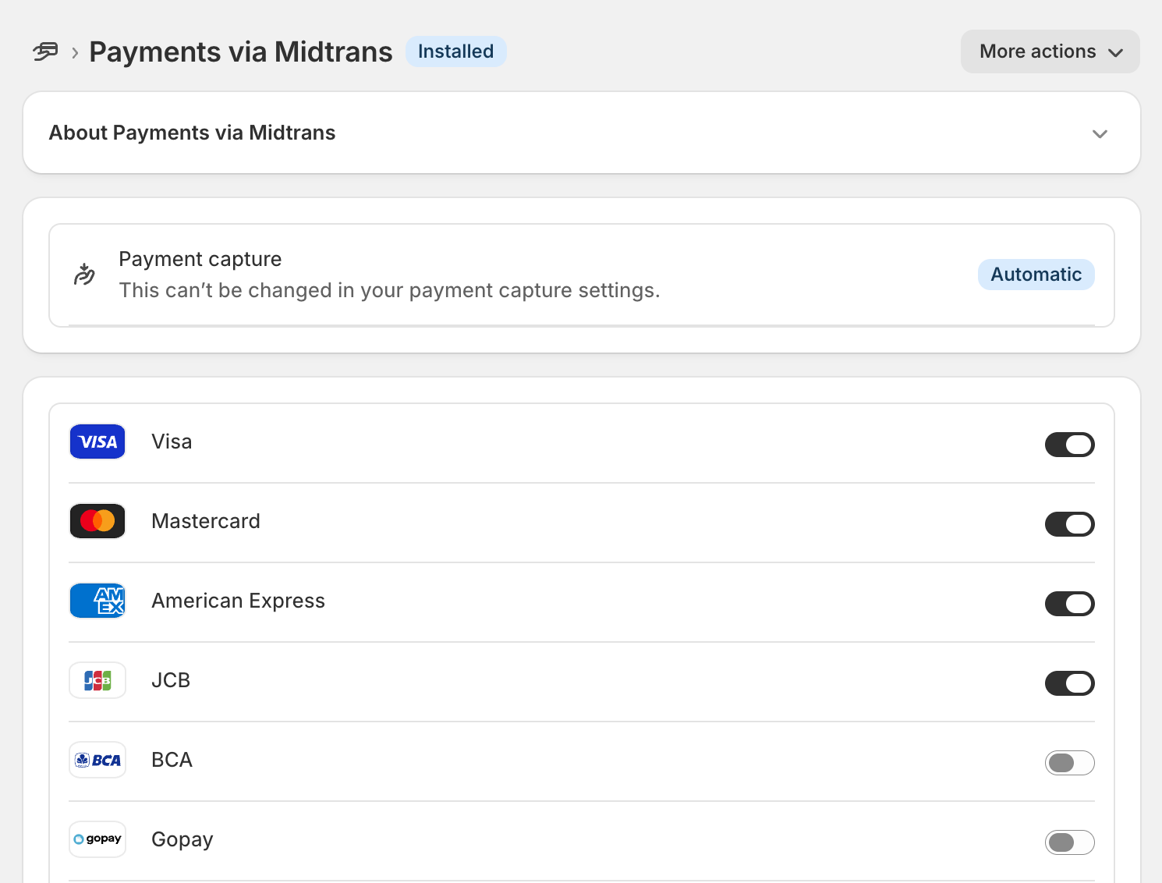
Task: Click the payment capture settings note
Action: [389, 290]
